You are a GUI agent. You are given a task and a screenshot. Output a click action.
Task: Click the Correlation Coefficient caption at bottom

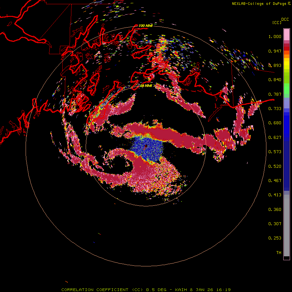146,290
